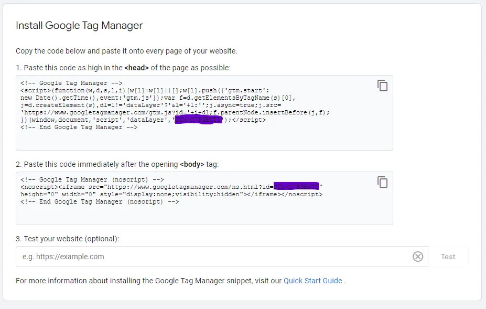Copy the head script code snippet
486x309 pixels.
(x=383, y=86)
